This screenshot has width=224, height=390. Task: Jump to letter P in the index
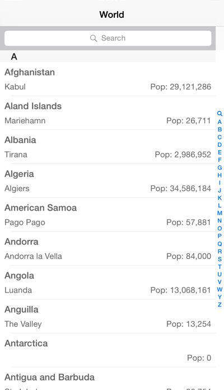click(x=220, y=236)
